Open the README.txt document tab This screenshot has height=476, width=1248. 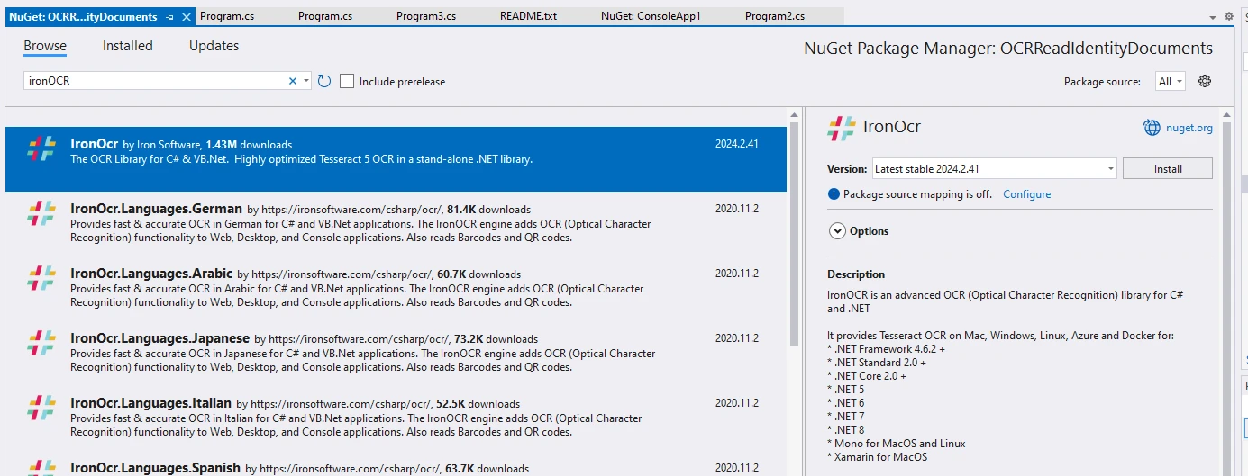pos(528,16)
